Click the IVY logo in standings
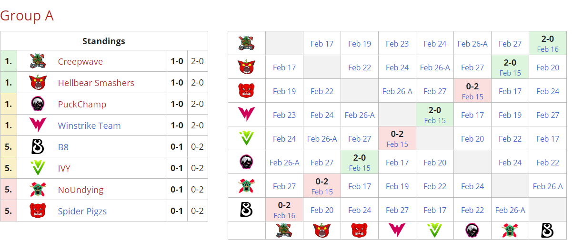 (37, 168)
